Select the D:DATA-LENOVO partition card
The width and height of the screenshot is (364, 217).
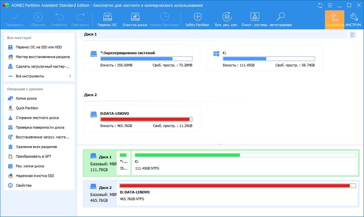pyautogui.click(x=142, y=118)
